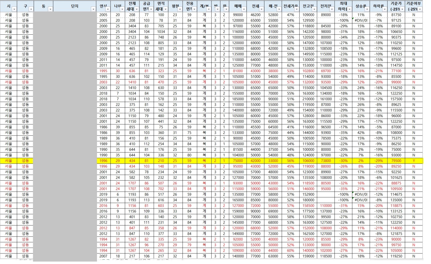Select the 상승률 cell 42%
431x264 pixels.
(x=361, y=133)
